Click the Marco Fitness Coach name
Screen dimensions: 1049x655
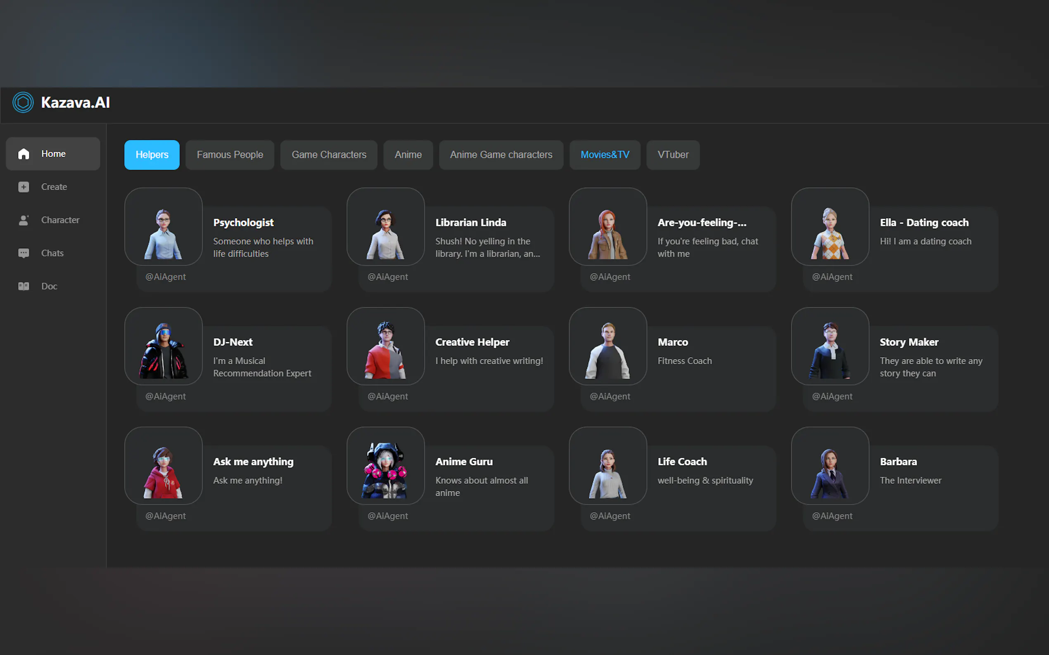pos(673,342)
